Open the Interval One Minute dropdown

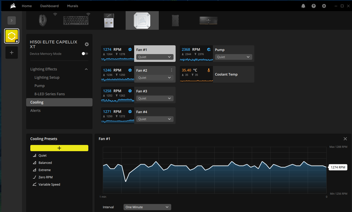[147, 207]
